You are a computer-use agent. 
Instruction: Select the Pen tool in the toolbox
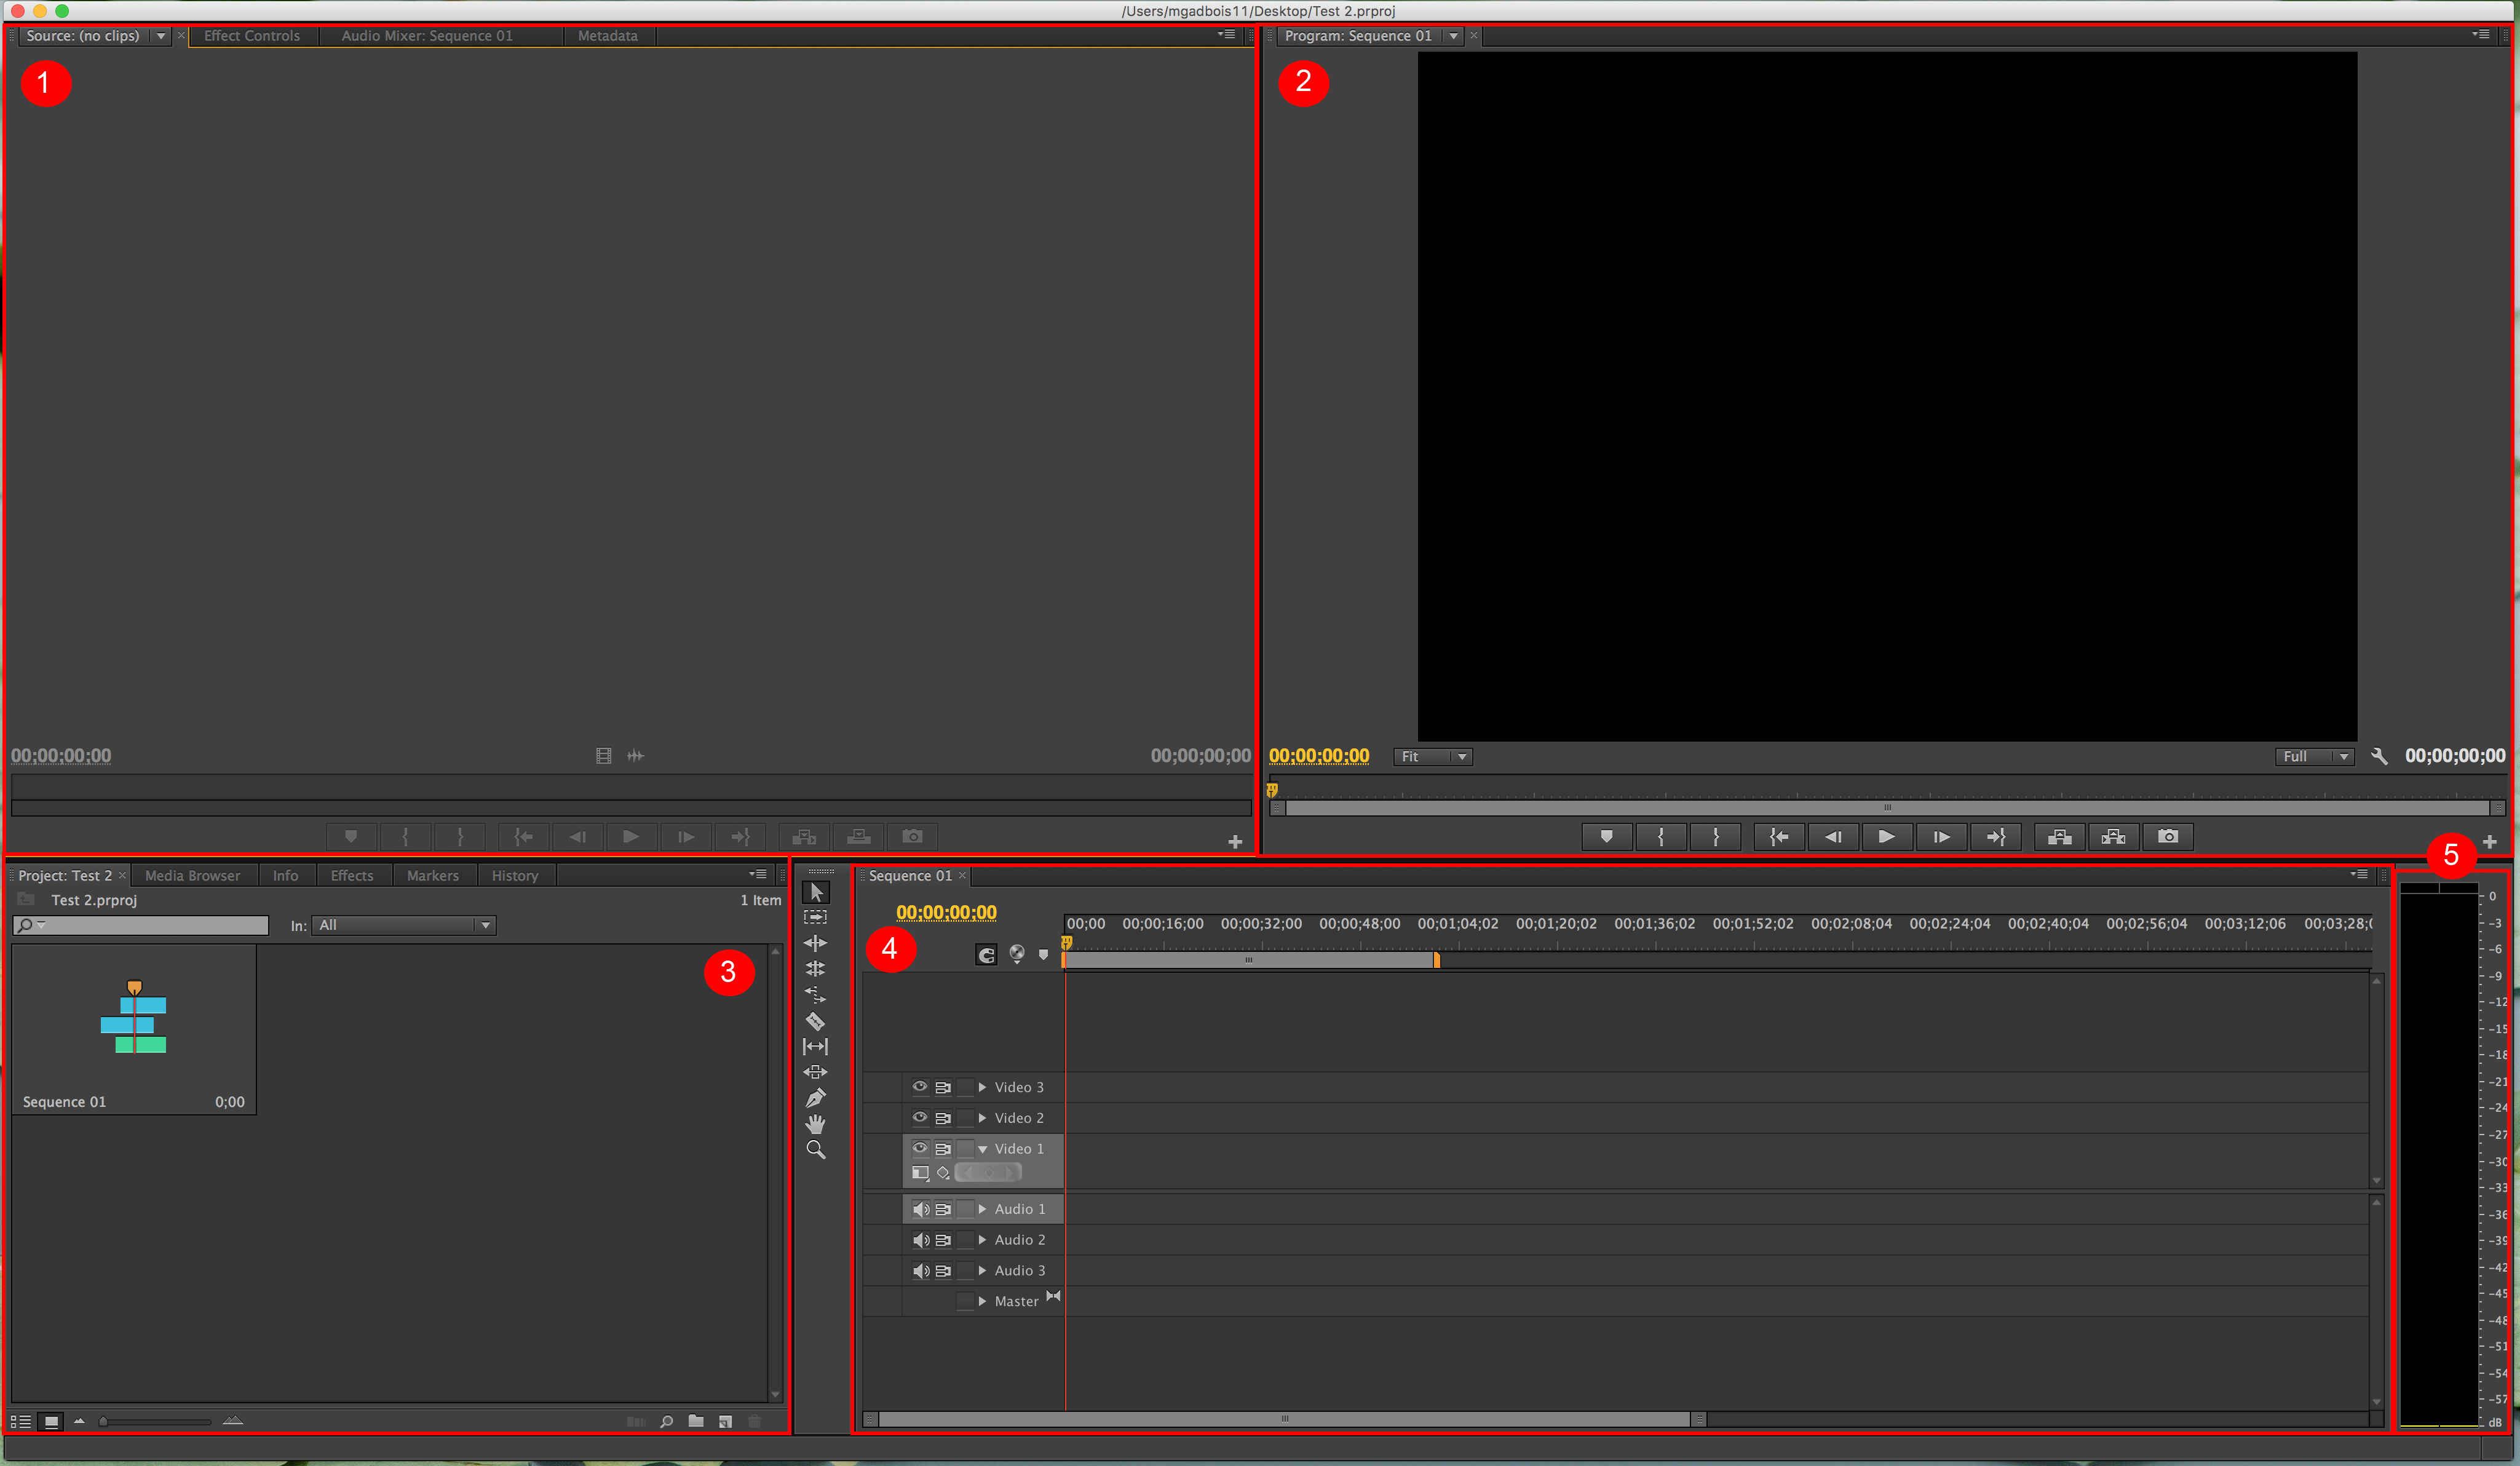coord(815,1098)
